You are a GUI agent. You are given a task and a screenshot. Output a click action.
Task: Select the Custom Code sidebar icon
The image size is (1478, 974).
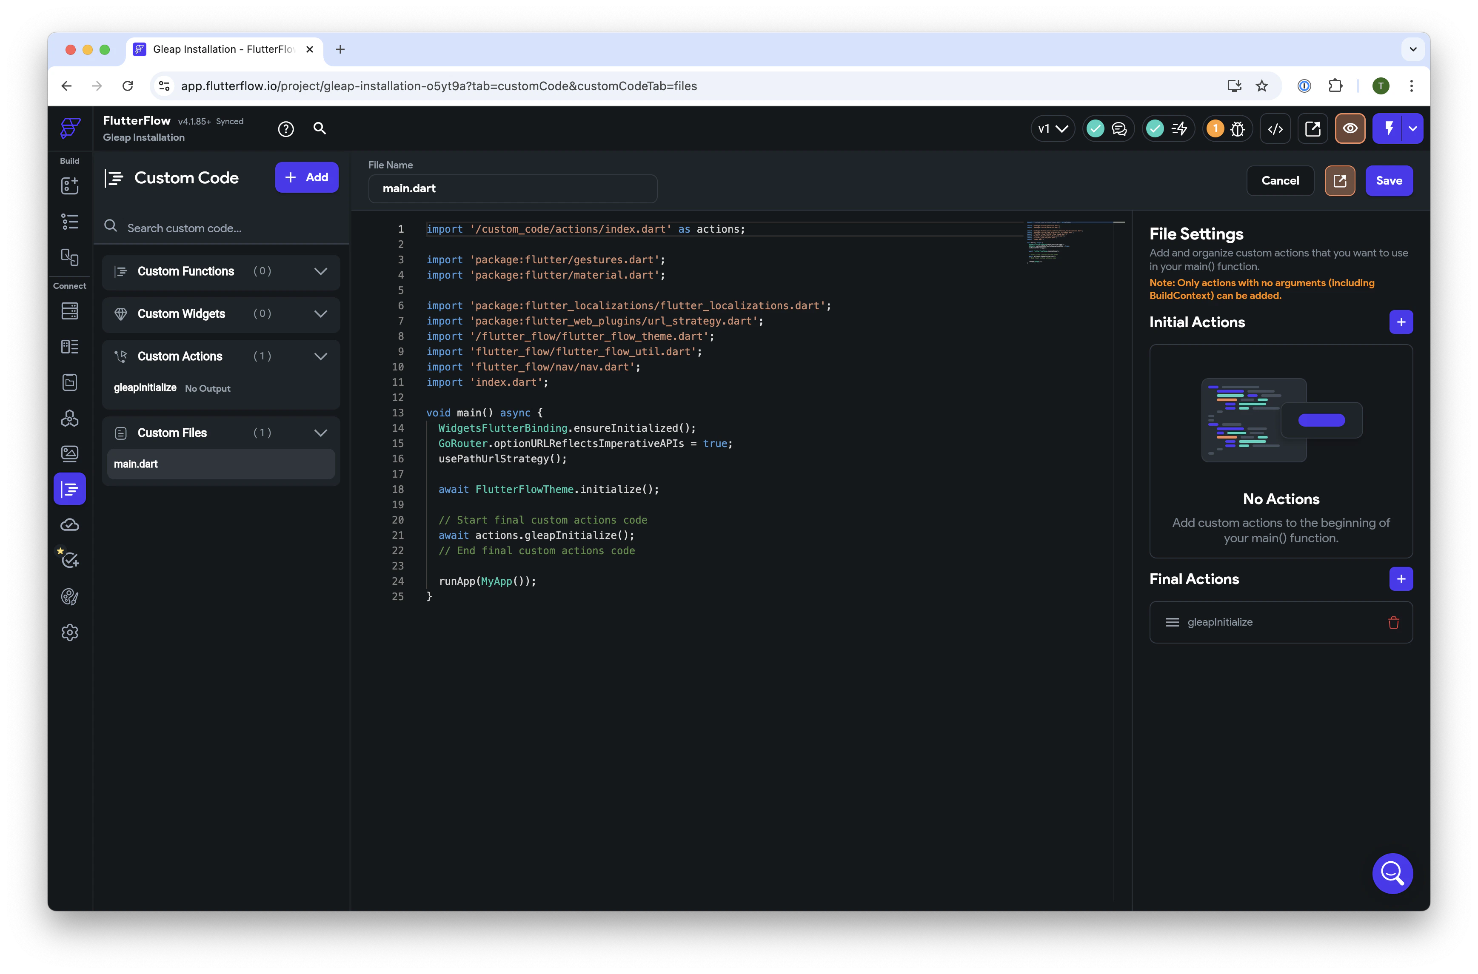(70, 489)
